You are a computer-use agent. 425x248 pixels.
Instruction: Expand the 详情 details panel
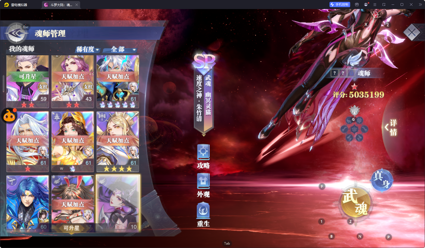click(391, 127)
